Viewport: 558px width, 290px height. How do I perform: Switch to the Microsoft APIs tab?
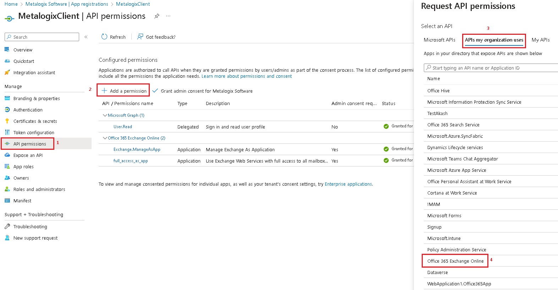[x=439, y=40]
